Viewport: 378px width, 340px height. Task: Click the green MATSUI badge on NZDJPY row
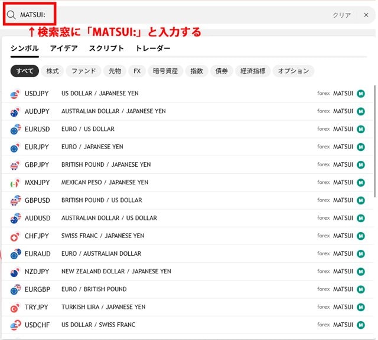point(361,272)
